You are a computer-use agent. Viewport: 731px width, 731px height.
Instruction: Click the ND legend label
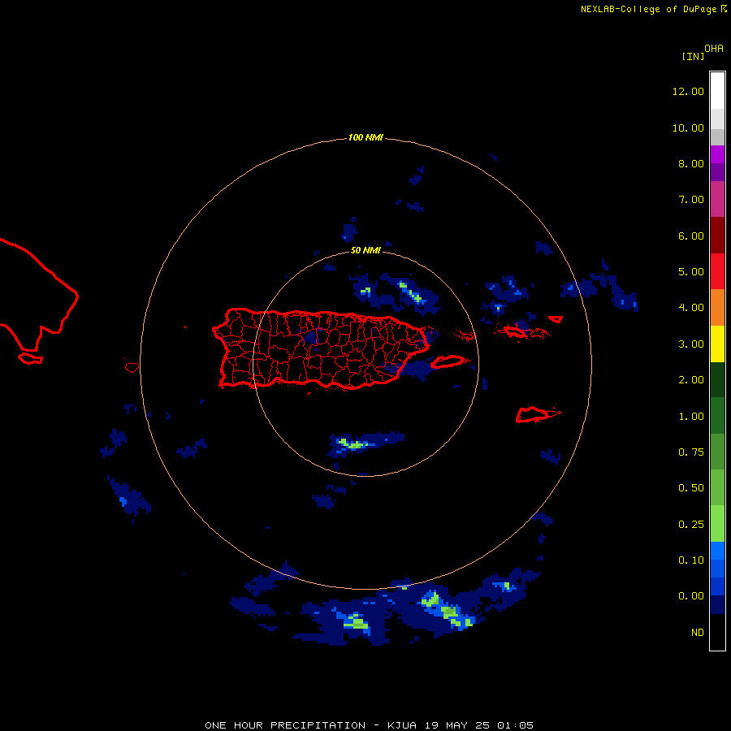[698, 633]
